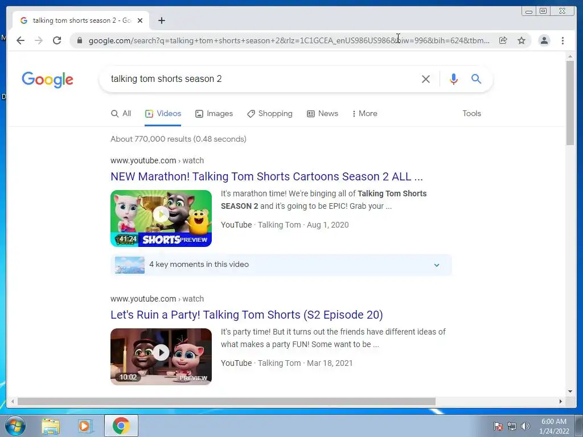Switch to the All results tab
Screen dimensions: 583x437
[121, 113]
